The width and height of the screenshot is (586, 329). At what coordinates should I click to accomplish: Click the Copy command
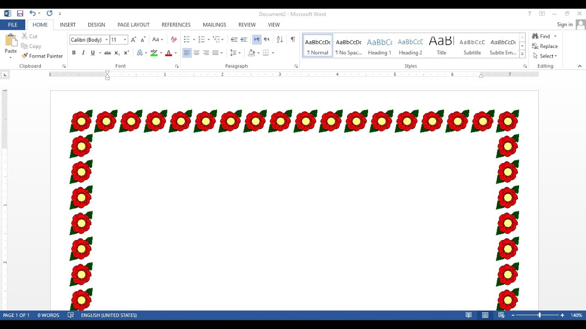pos(31,46)
